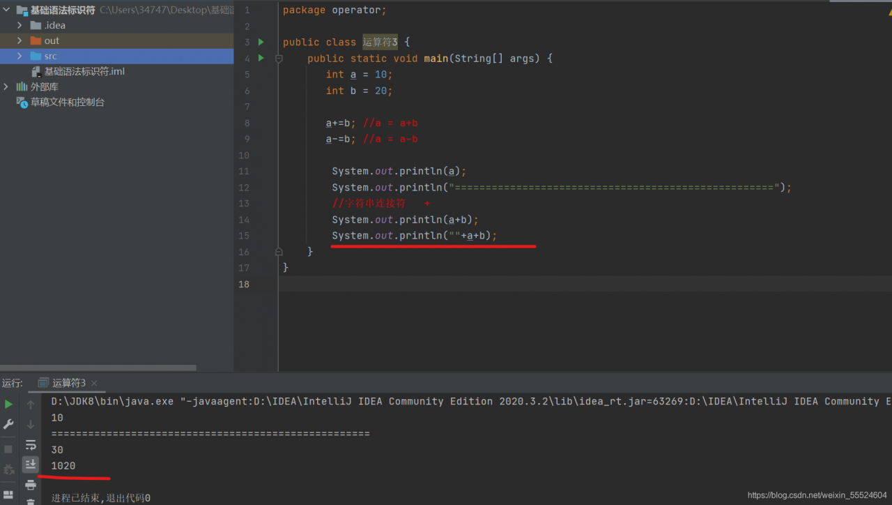Click console output '30'
892x505 pixels.
coord(57,450)
